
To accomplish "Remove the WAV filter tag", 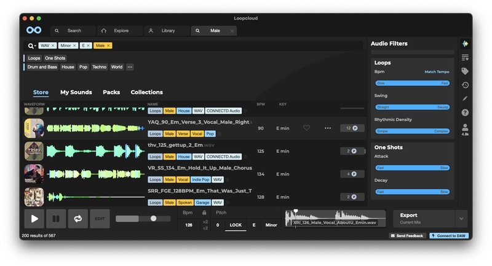I will tap(53, 45).
